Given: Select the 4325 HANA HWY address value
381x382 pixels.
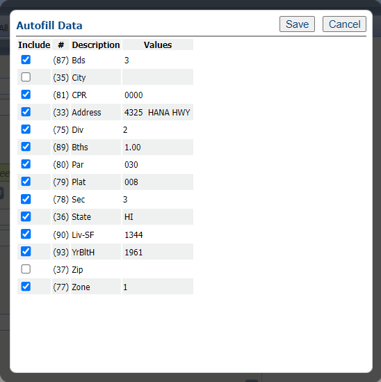Looking at the screenshot, I should coord(157,113).
